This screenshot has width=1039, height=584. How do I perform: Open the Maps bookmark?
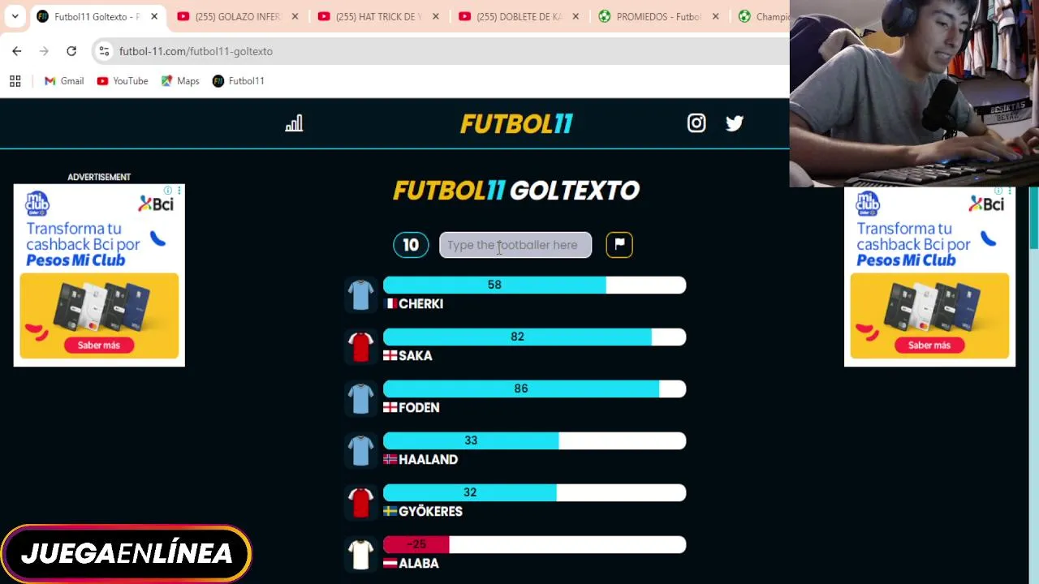tap(180, 81)
